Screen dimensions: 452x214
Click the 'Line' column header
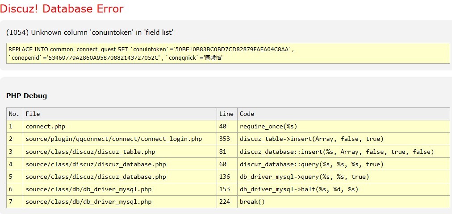pos(226,114)
